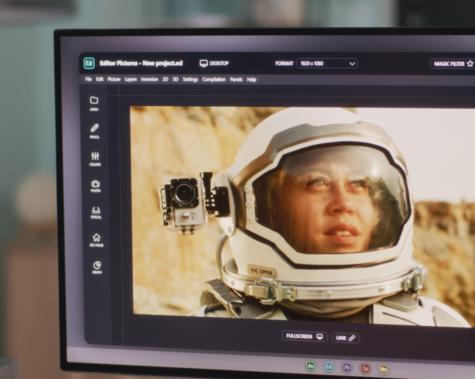Open the Settings menu
Screen dimensions: 475x379
coord(190,79)
